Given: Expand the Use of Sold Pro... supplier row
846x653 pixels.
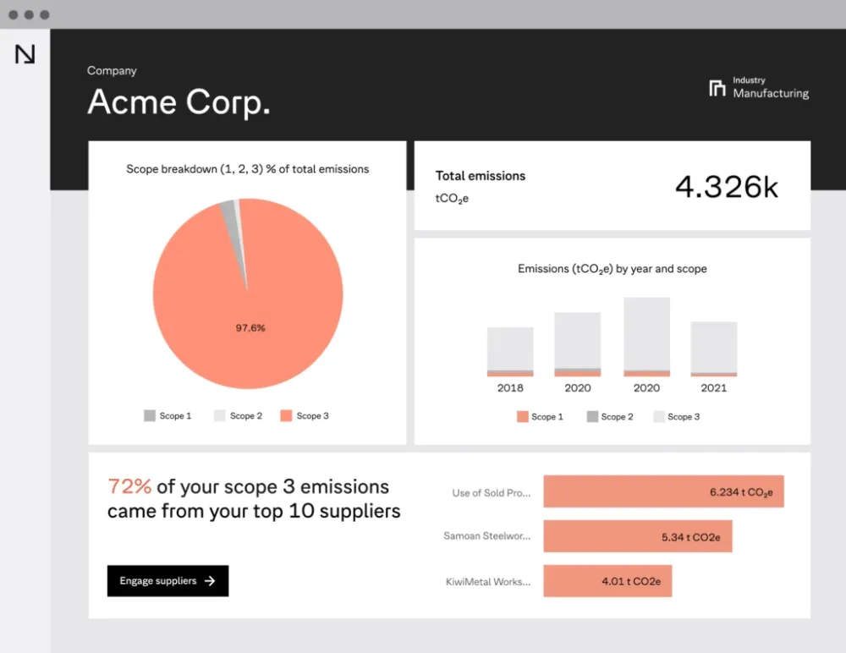Looking at the screenshot, I should (491, 492).
